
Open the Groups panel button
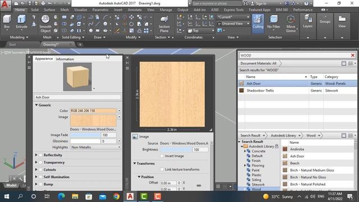[x=325, y=20]
